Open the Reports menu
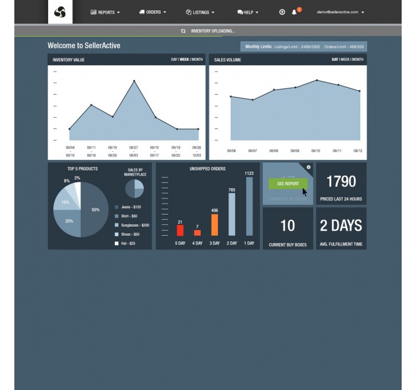The width and height of the screenshot is (416, 390). (106, 12)
